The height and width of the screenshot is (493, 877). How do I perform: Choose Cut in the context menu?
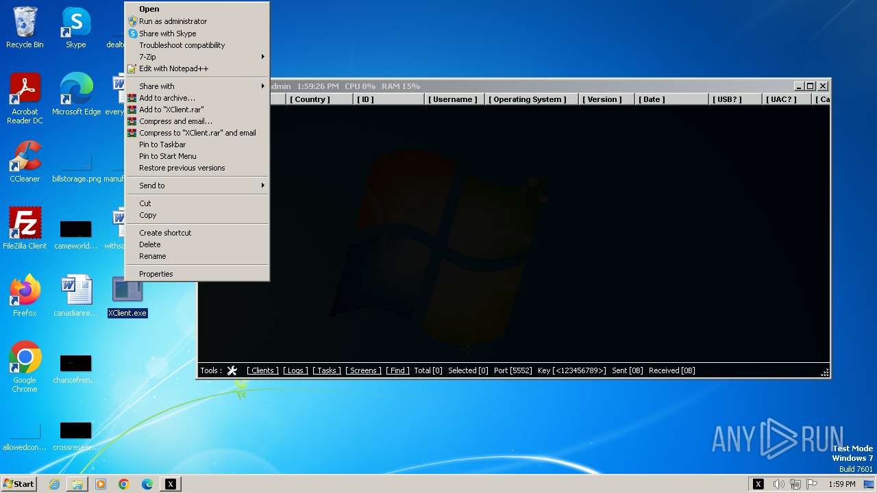pyautogui.click(x=197, y=203)
